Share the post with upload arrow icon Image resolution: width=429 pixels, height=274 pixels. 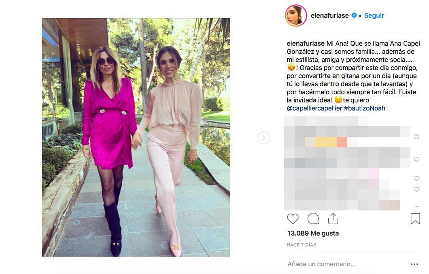point(333,219)
